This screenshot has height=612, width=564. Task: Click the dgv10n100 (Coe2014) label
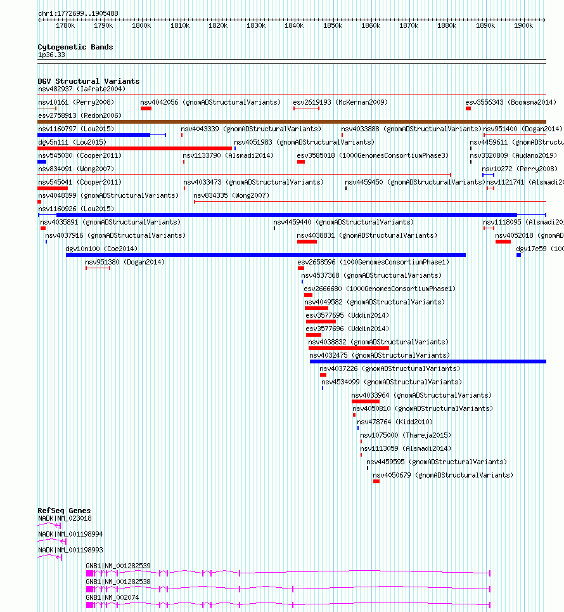[102, 249]
